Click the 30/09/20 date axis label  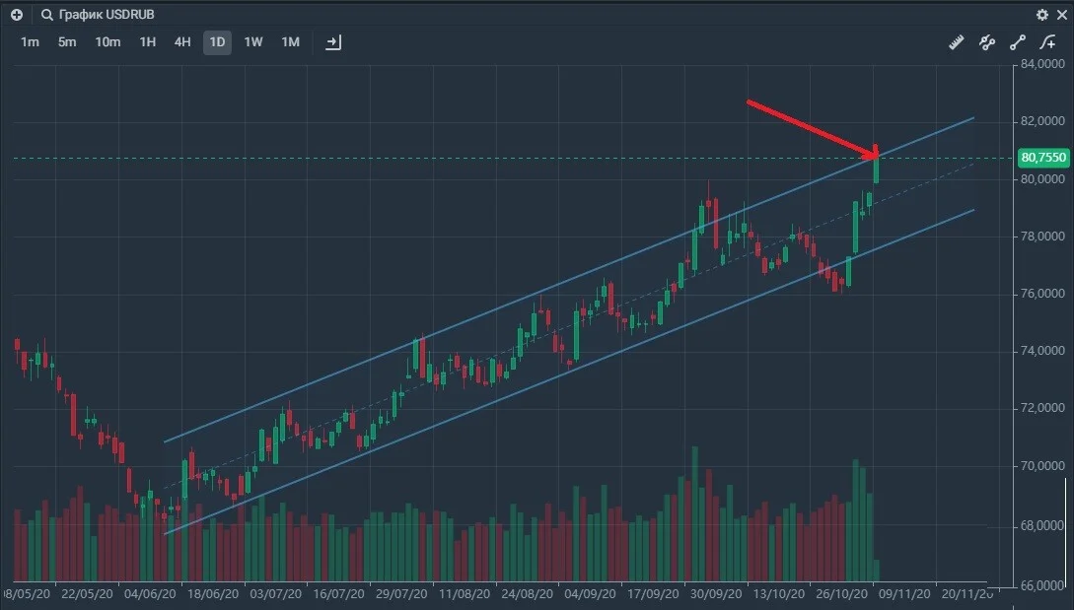click(715, 593)
